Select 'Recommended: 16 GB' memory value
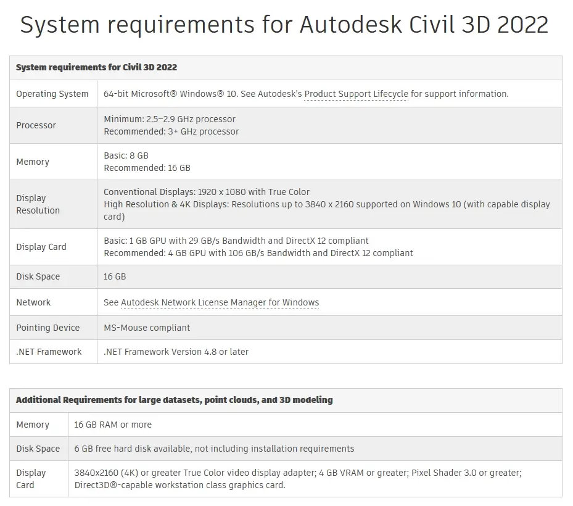Screen dimensions: 573x506 pyautogui.click(x=147, y=168)
